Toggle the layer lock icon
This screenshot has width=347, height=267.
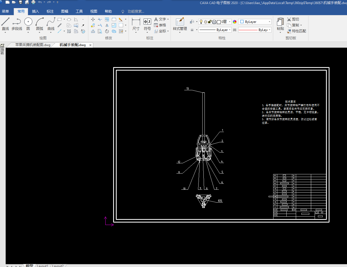point(210,22)
